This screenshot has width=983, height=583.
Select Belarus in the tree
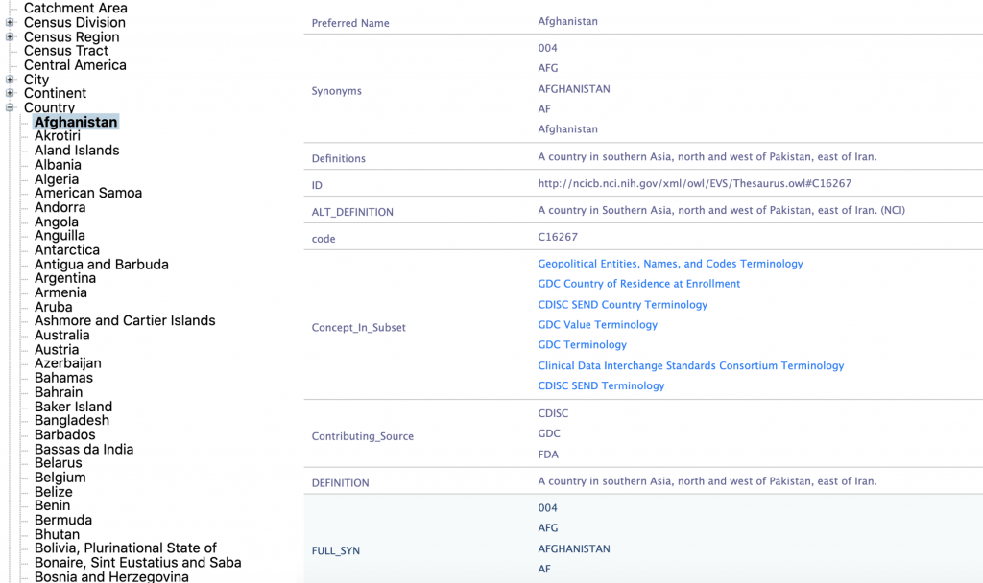tap(59, 463)
